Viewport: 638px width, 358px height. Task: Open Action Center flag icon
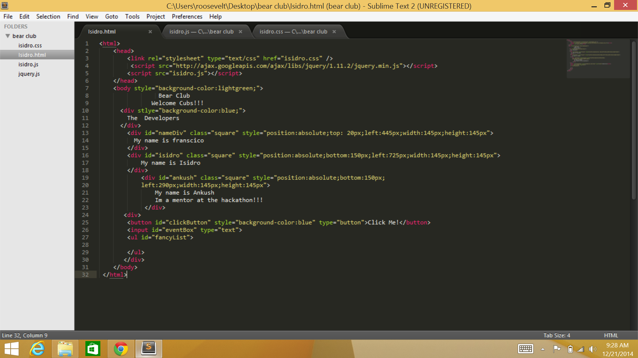[x=557, y=349]
